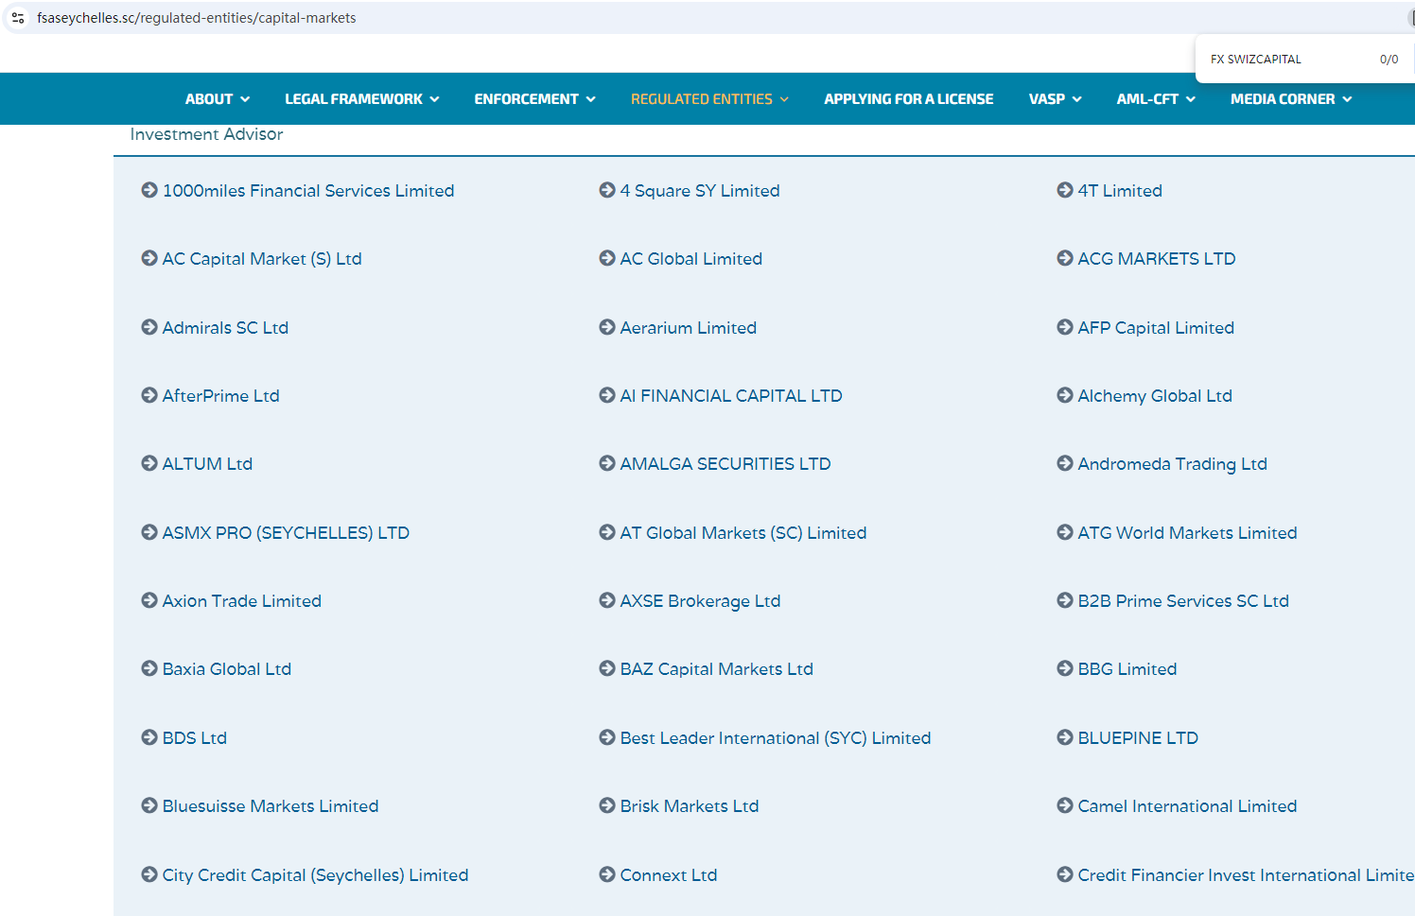Click arrow icon next to BLUEPINE LTD

click(1065, 737)
